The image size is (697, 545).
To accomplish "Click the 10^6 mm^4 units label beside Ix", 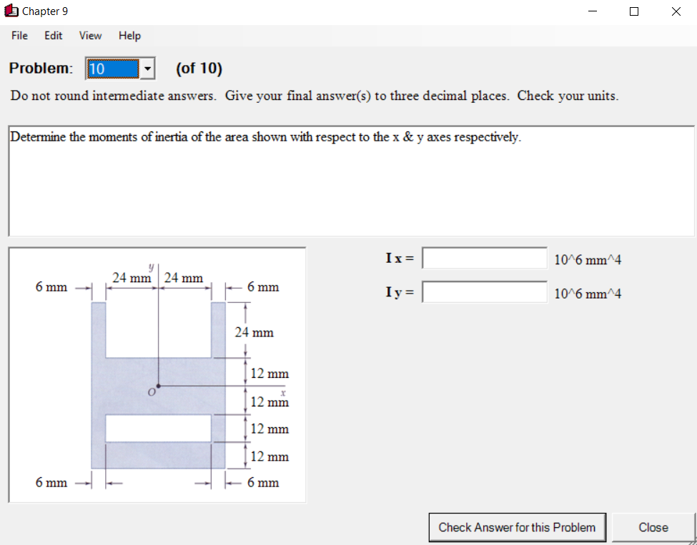I will pos(588,259).
